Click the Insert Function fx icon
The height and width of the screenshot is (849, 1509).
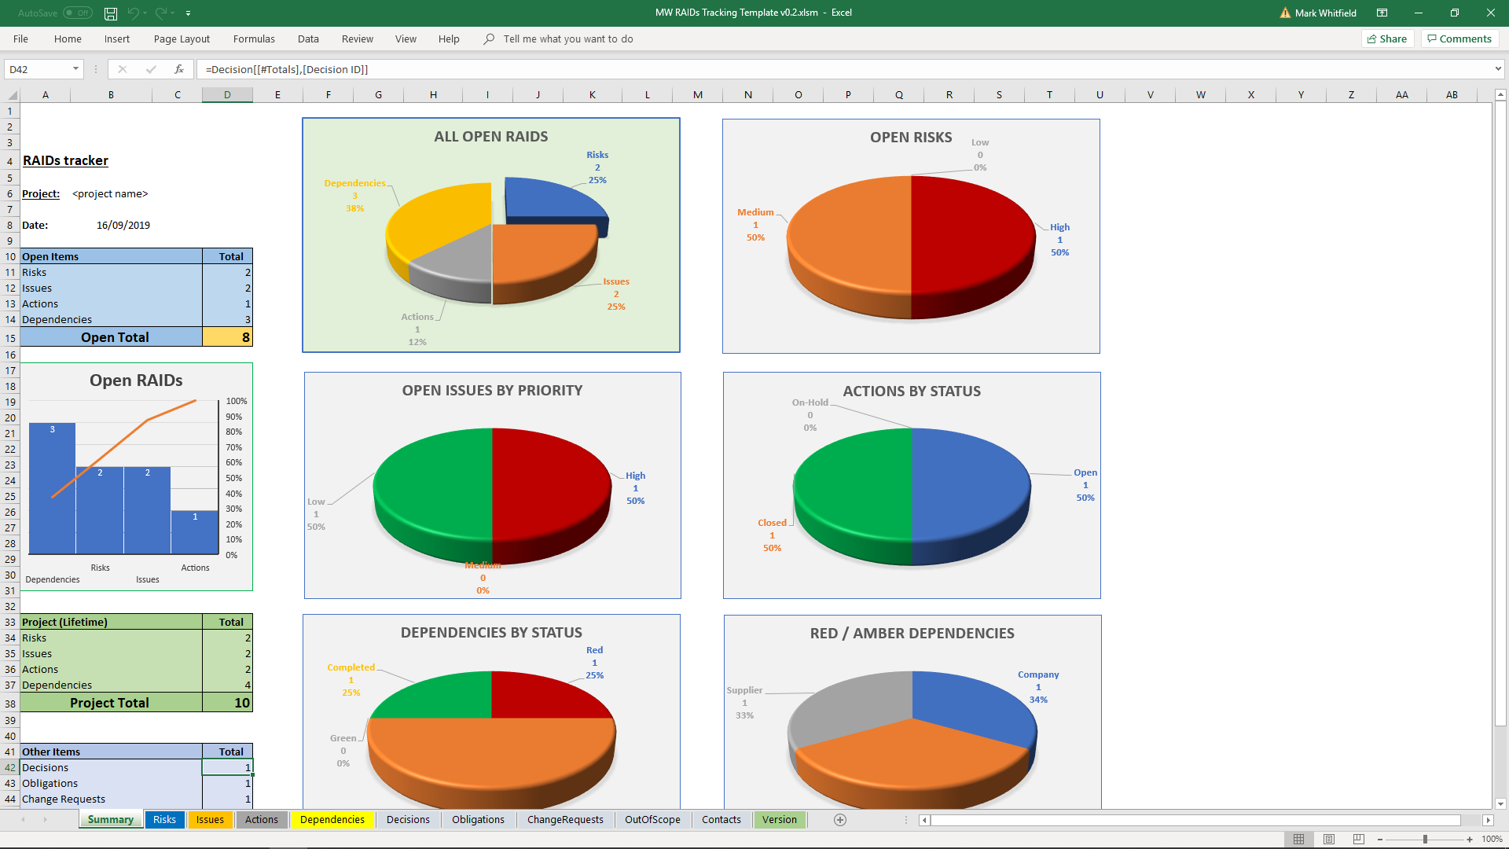(x=179, y=69)
